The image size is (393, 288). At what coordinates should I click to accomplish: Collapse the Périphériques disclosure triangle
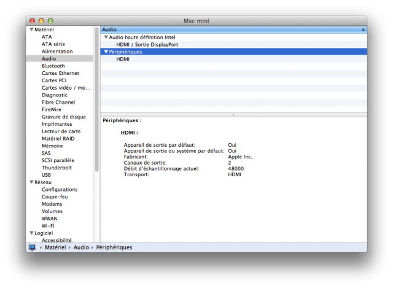(x=106, y=52)
